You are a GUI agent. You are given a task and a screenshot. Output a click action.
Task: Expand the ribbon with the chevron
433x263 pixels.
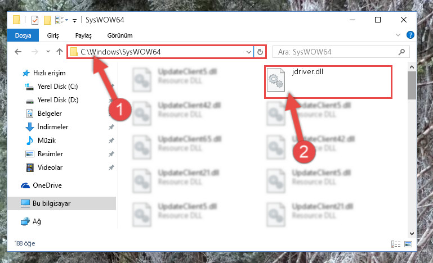(398, 35)
